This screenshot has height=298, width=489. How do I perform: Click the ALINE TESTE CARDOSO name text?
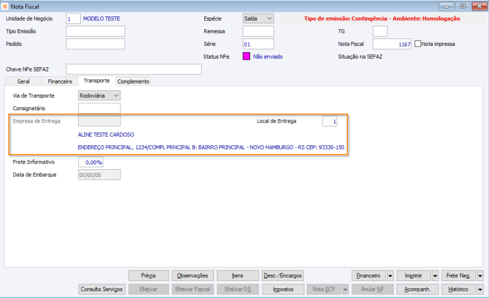106,135
